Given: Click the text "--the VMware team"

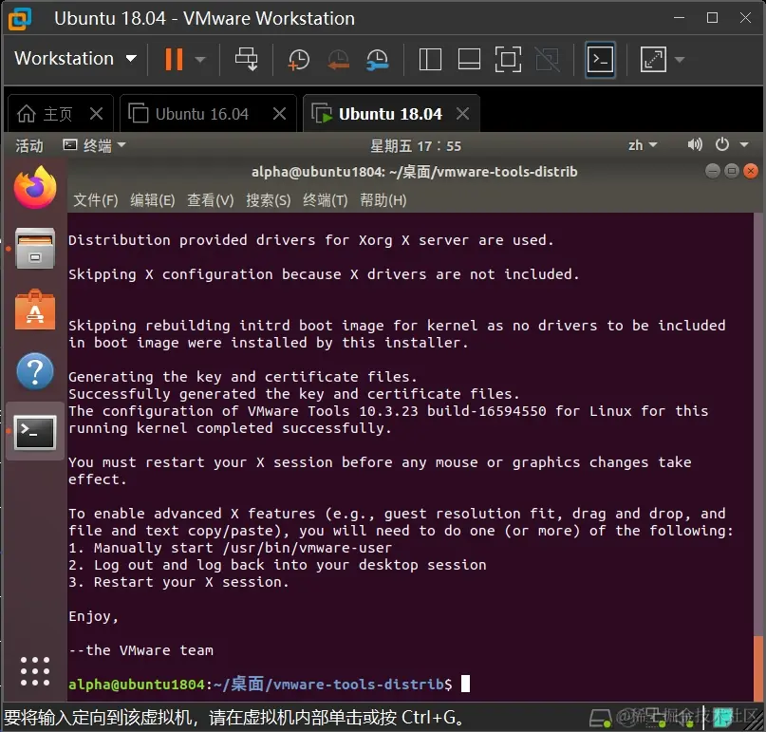Looking at the screenshot, I should pyautogui.click(x=140, y=650).
